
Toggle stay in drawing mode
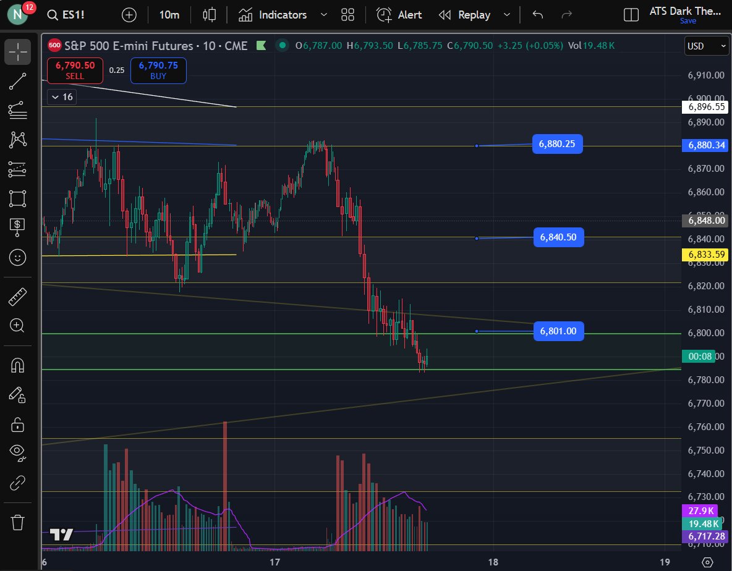point(18,395)
